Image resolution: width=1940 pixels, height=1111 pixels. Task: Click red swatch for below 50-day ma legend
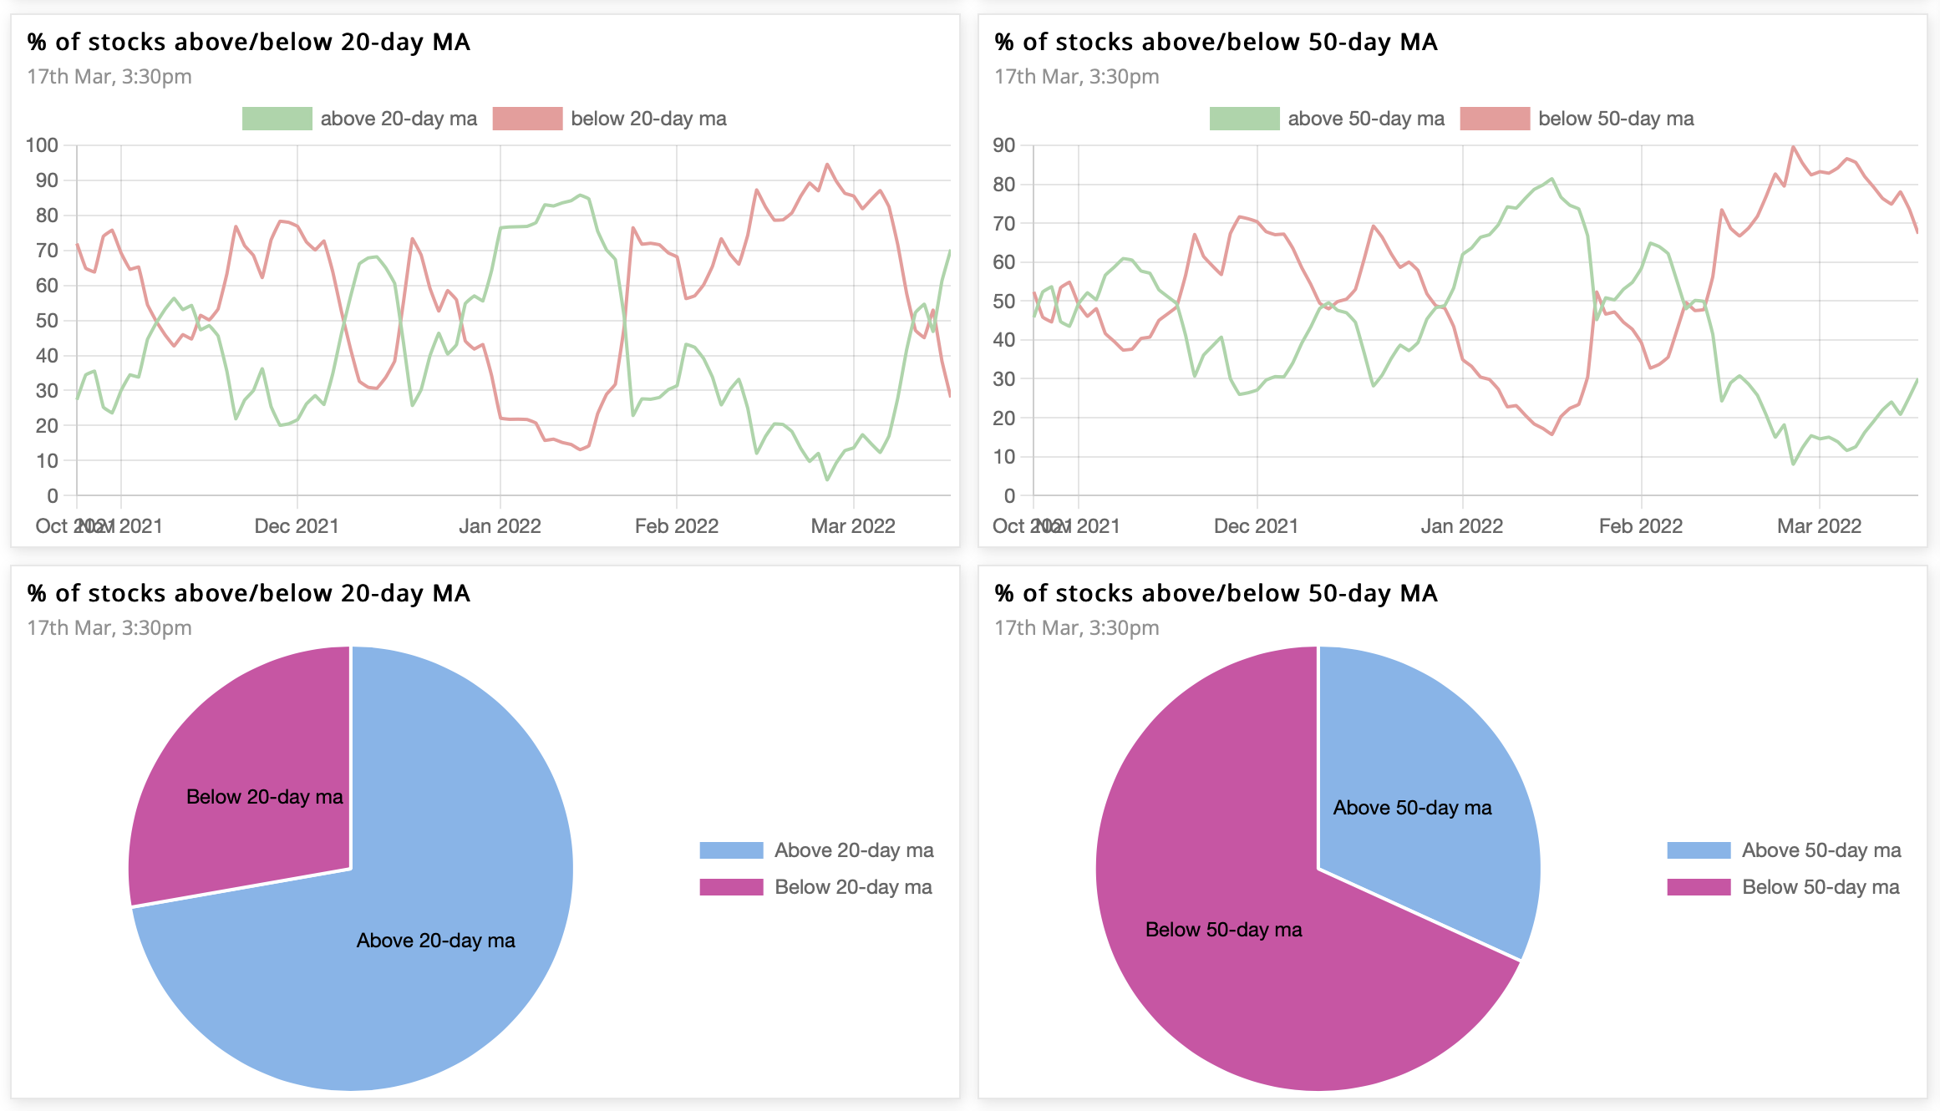pos(1495,119)
